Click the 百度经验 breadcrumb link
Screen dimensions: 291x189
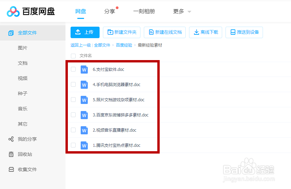click(124, 45)
